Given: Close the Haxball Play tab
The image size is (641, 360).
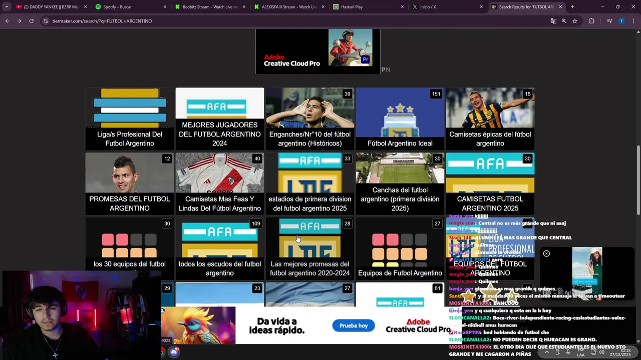Looking at the screenshot, I should pyautogui.click(x=402, y=7).
